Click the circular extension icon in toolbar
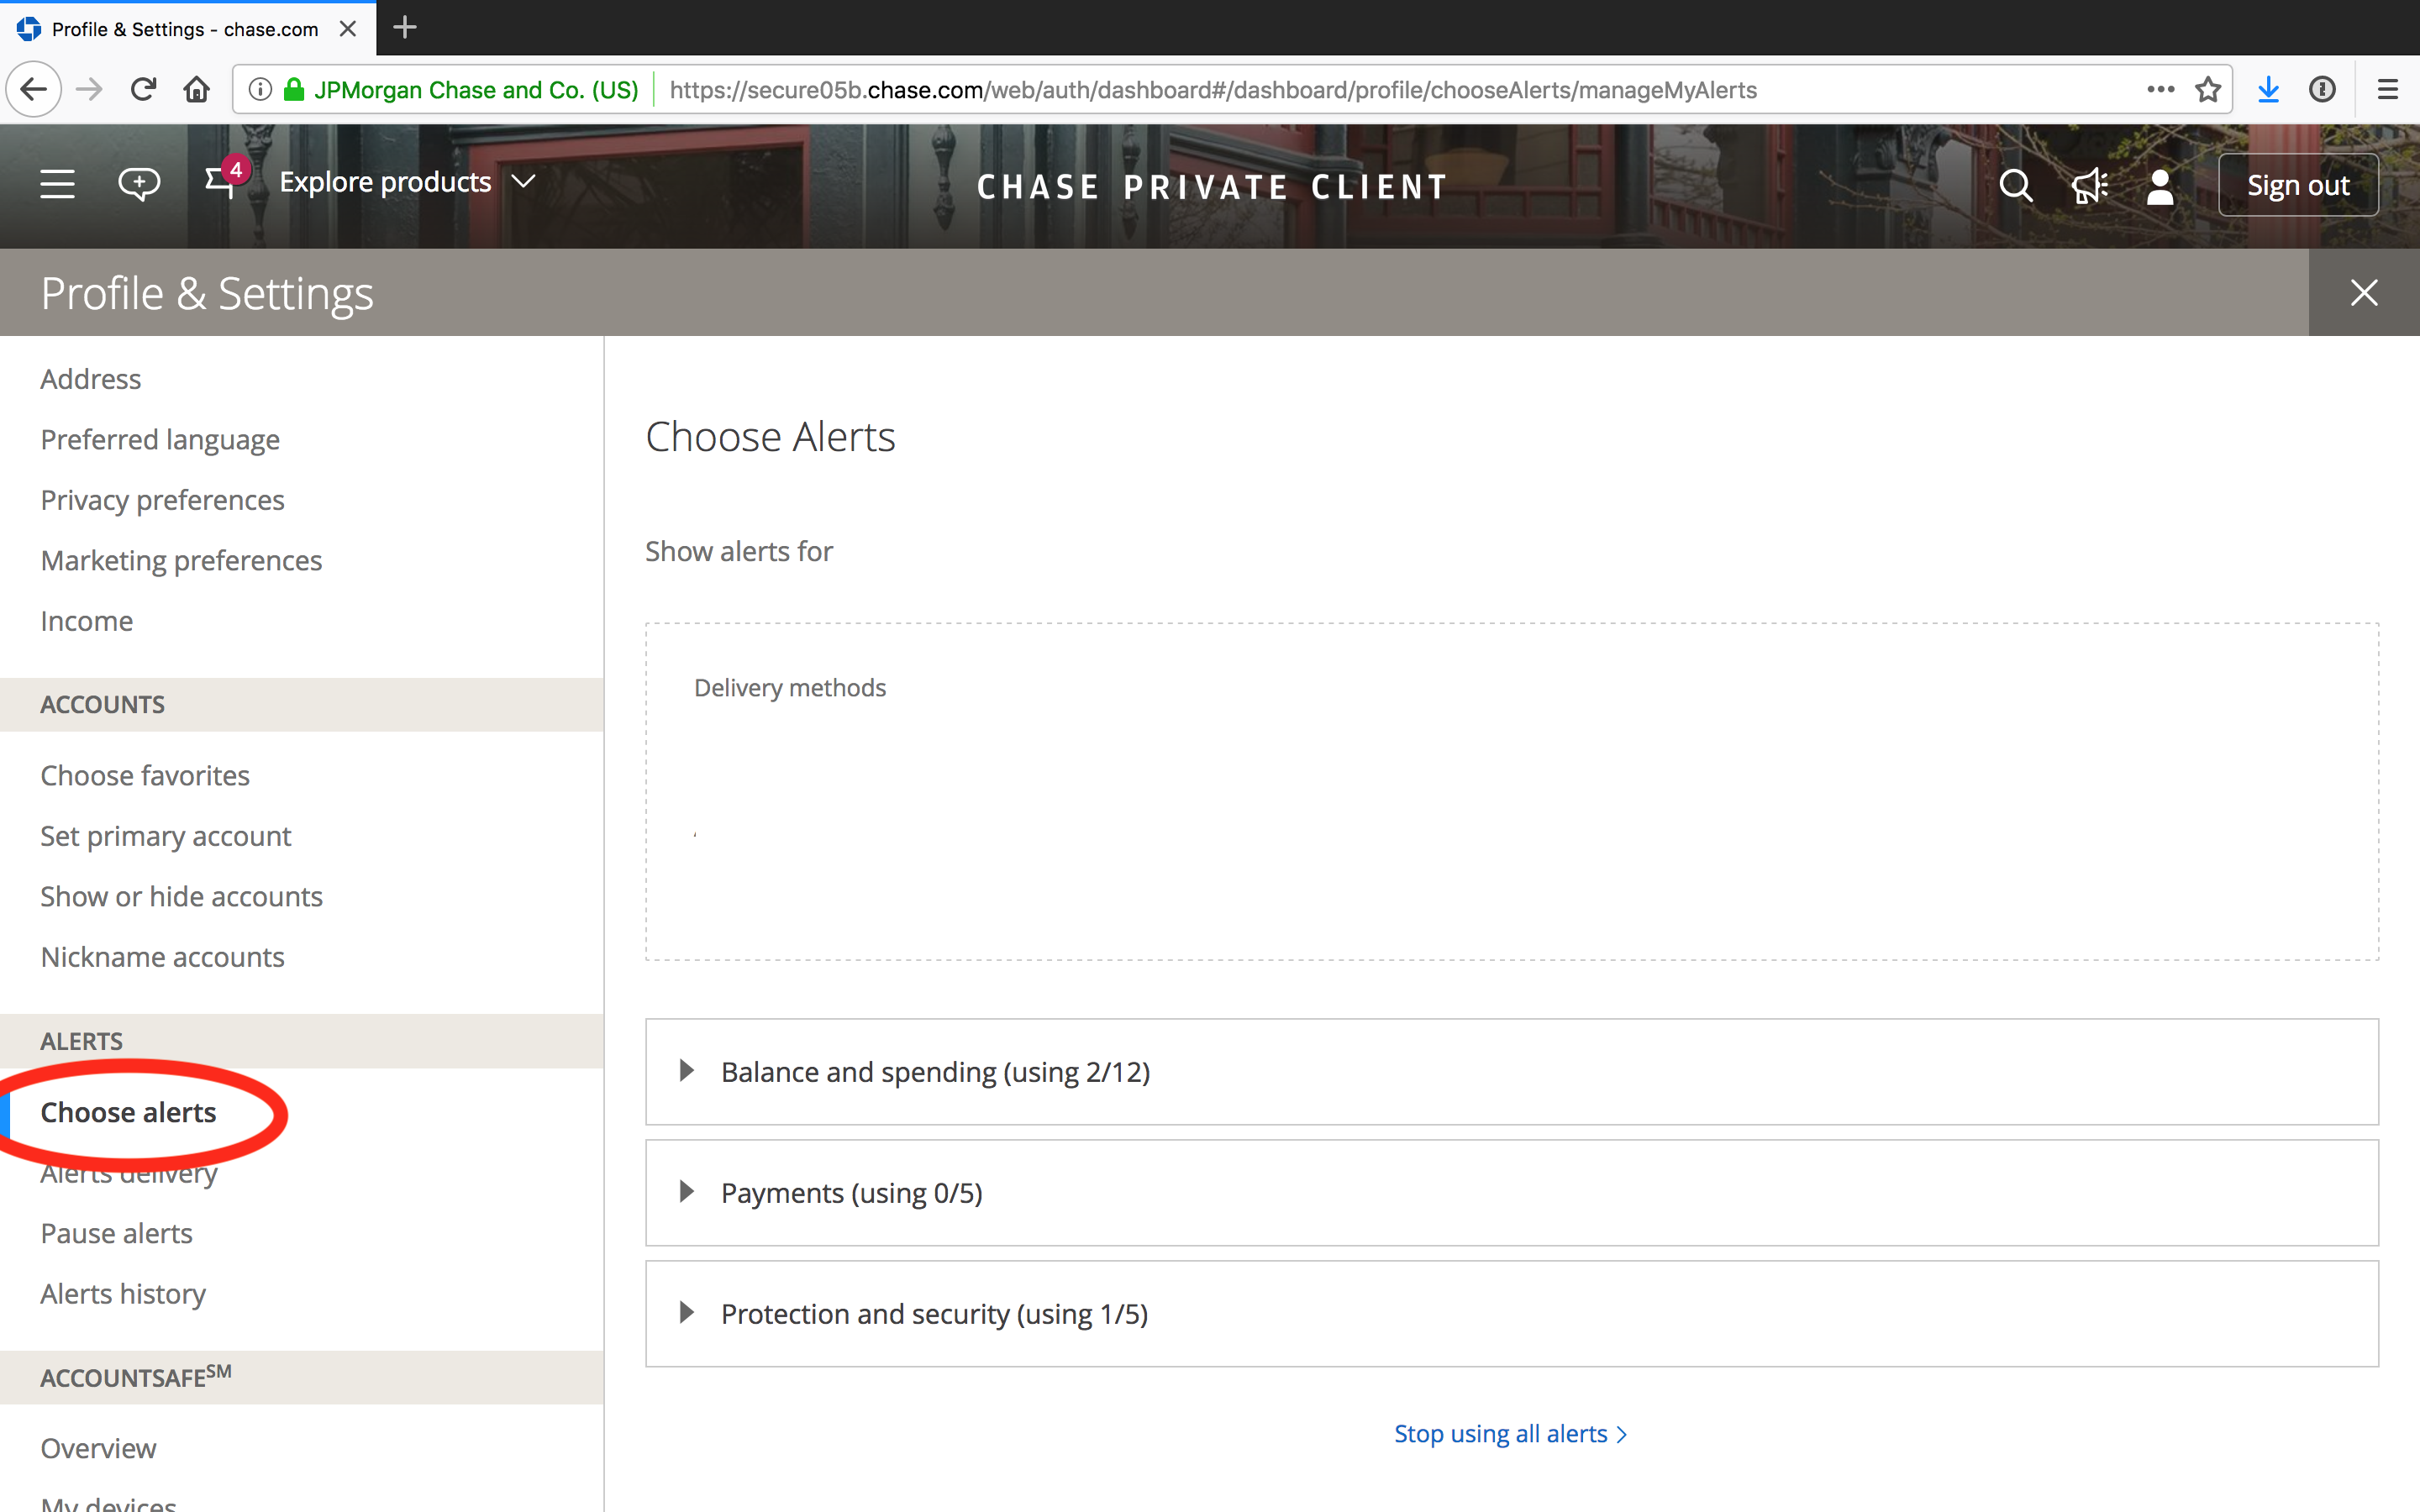Viewport: 2420px width, 1512px height. click(x=2322, y=90)
